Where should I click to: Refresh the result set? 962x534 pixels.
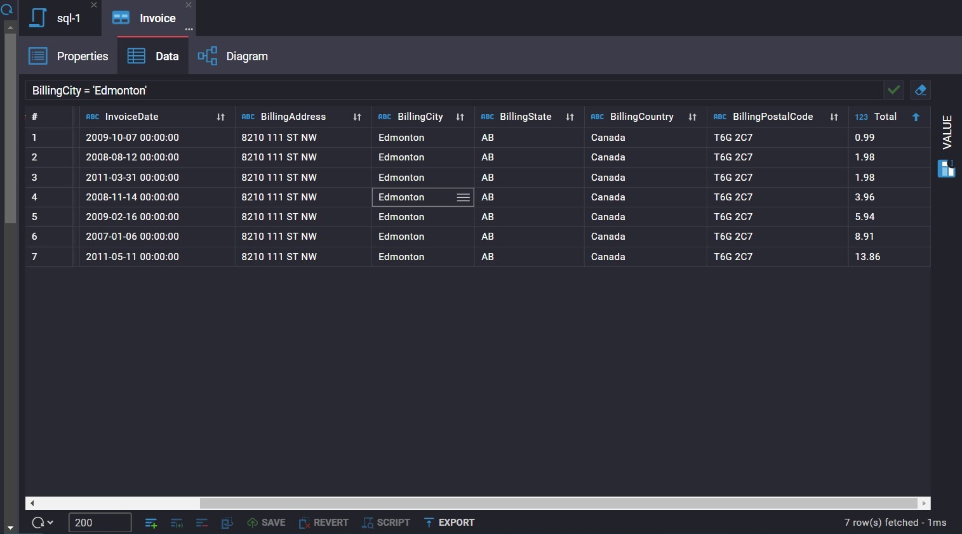pos(36,523)
